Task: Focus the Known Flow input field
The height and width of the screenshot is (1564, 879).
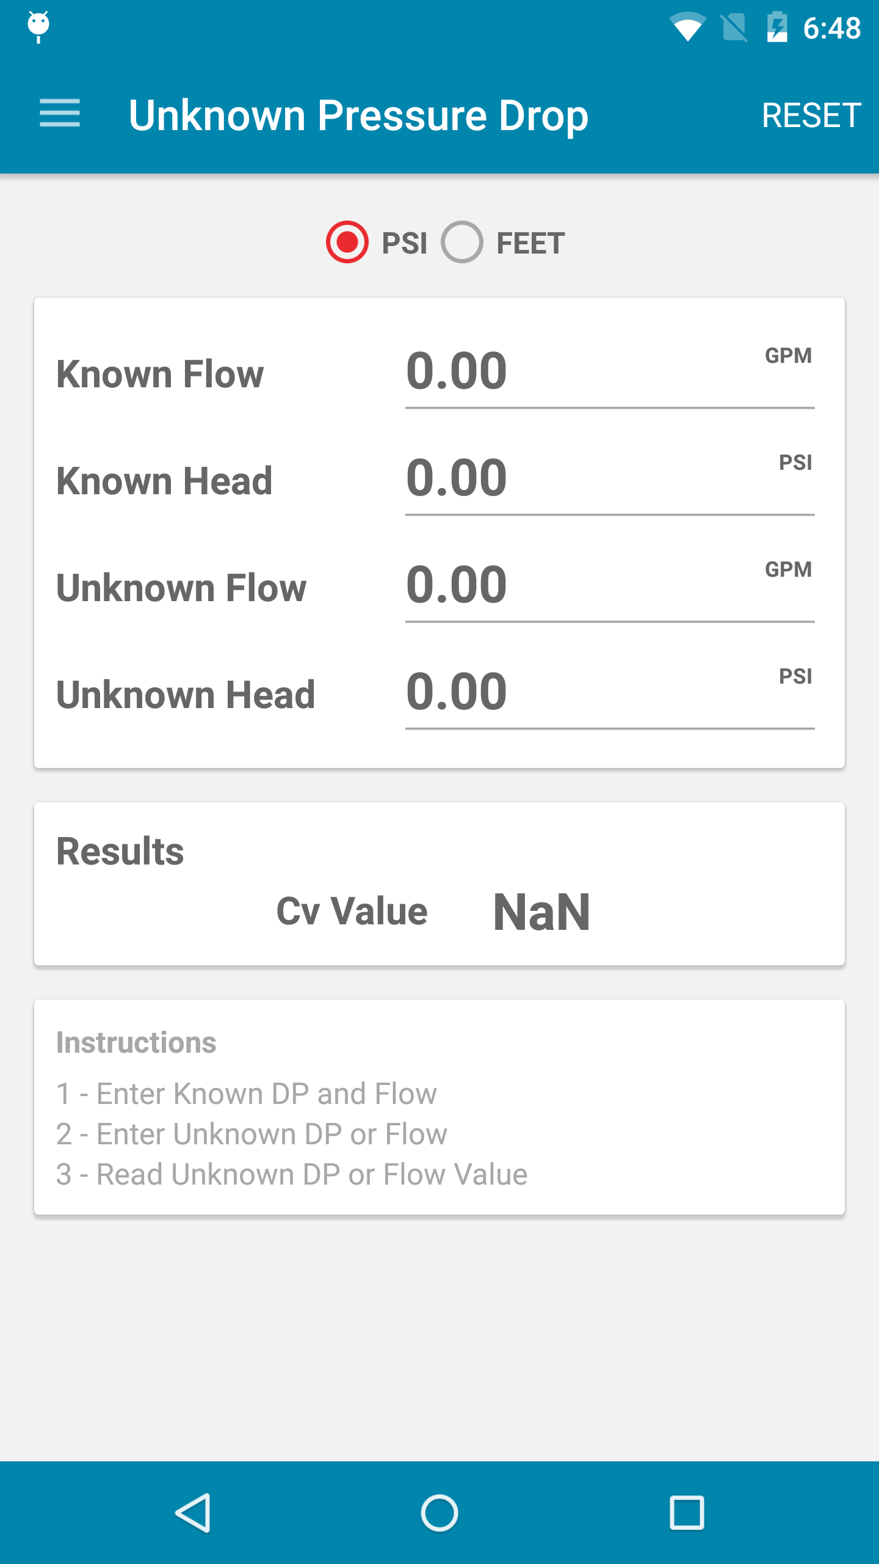Action: point(610,372)
